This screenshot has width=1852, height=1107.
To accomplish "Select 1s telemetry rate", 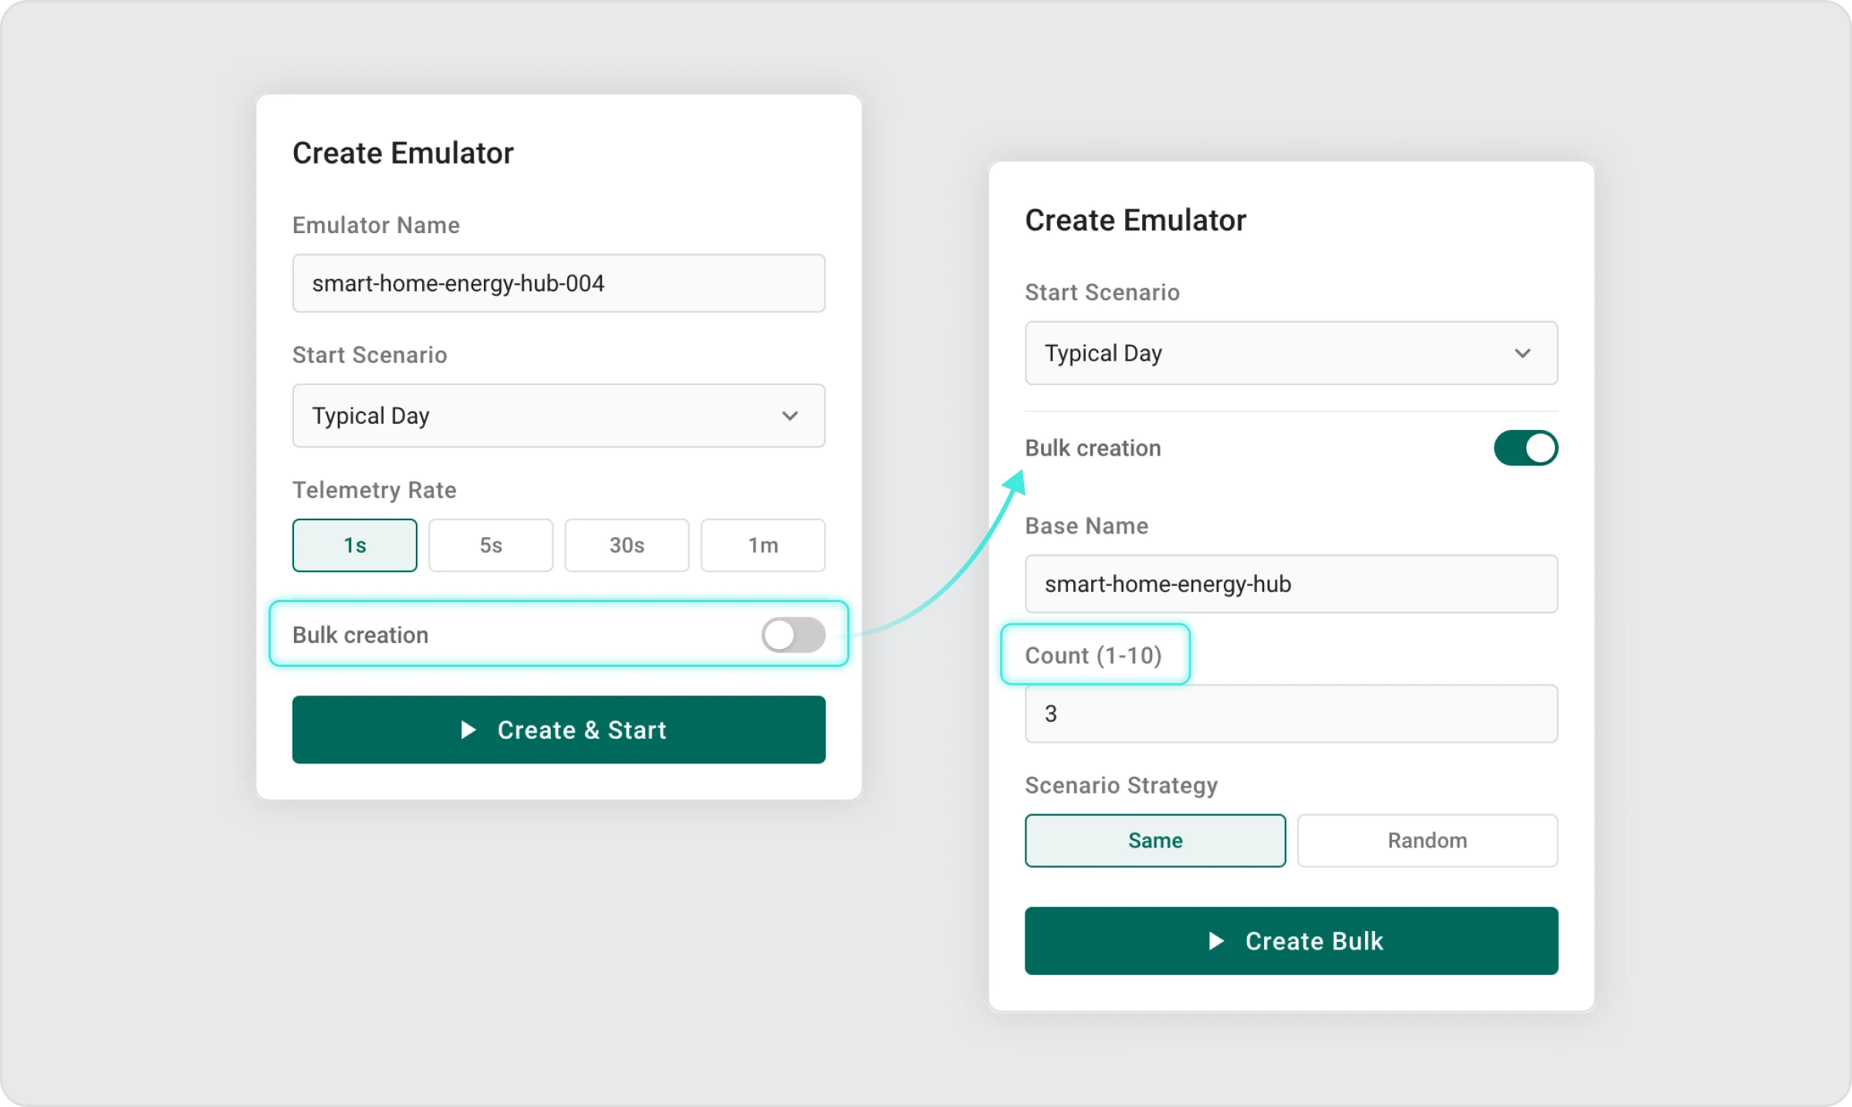I will (x=354, y=545).
